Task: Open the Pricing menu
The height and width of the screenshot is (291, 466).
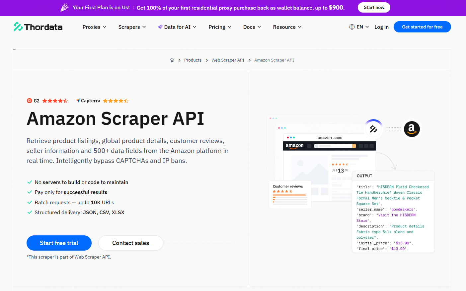Action: [x=219, y=27]
